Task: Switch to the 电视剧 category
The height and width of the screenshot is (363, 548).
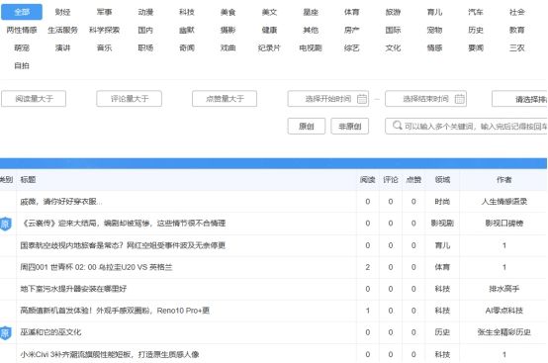Action: coord(311,47)
